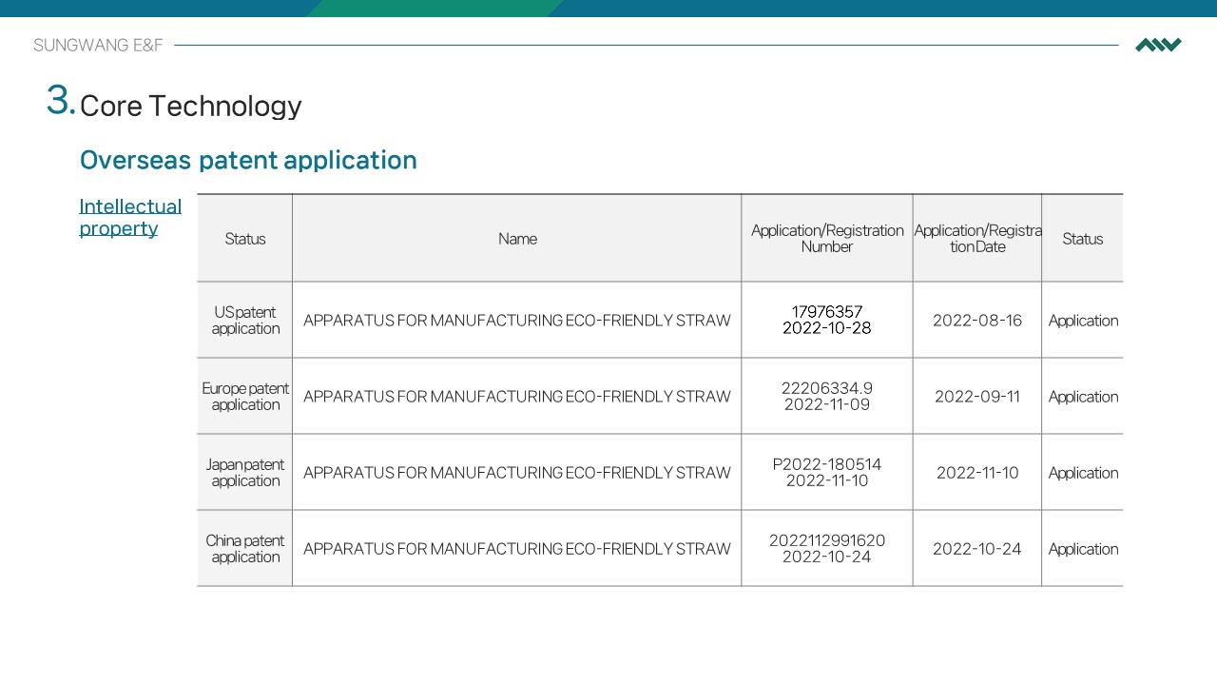This screenshot has width=1217, height=685.
Task: Click the Name cell in the China patent row
Action: (517, 549)
